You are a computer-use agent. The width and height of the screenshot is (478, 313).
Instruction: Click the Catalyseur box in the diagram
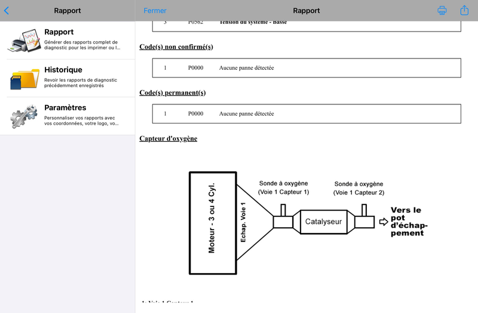click(323, 221)
